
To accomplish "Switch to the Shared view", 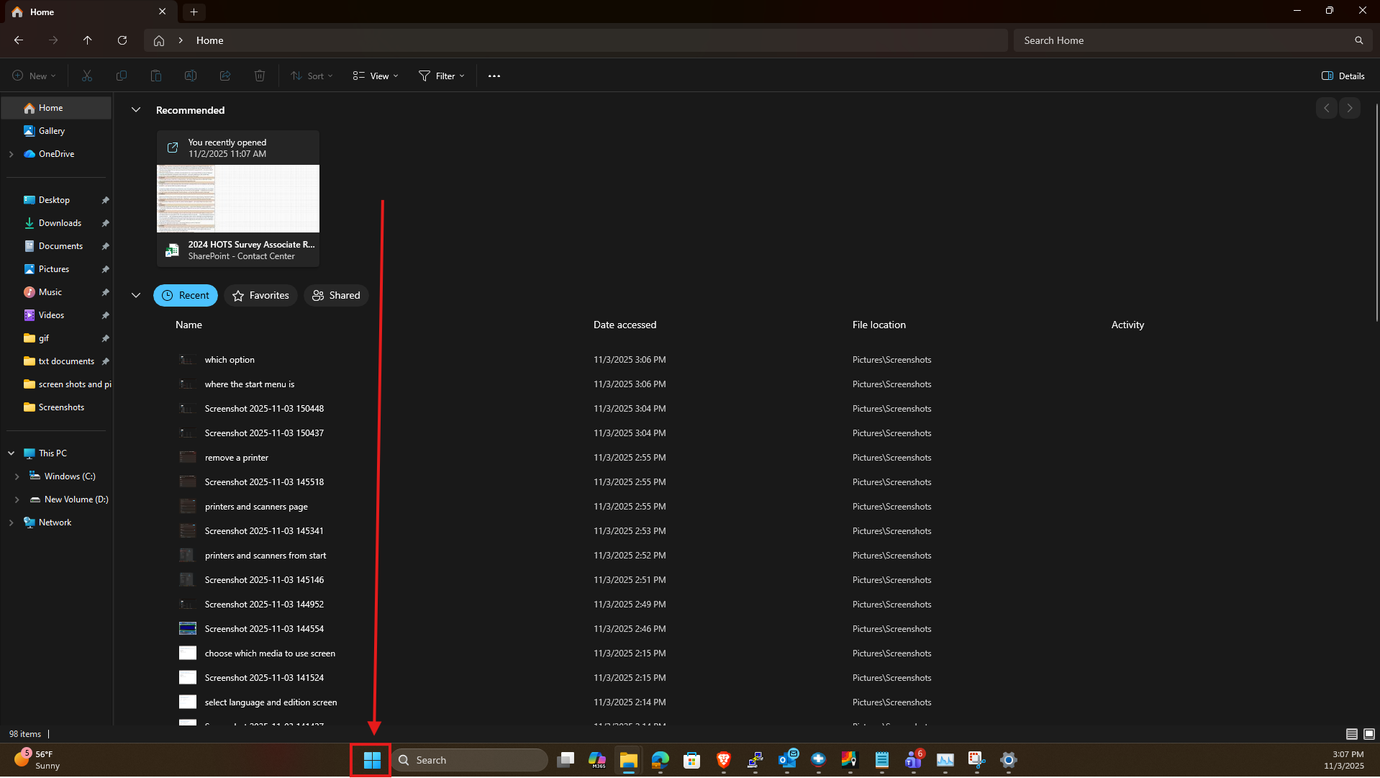I will (336, 295).
